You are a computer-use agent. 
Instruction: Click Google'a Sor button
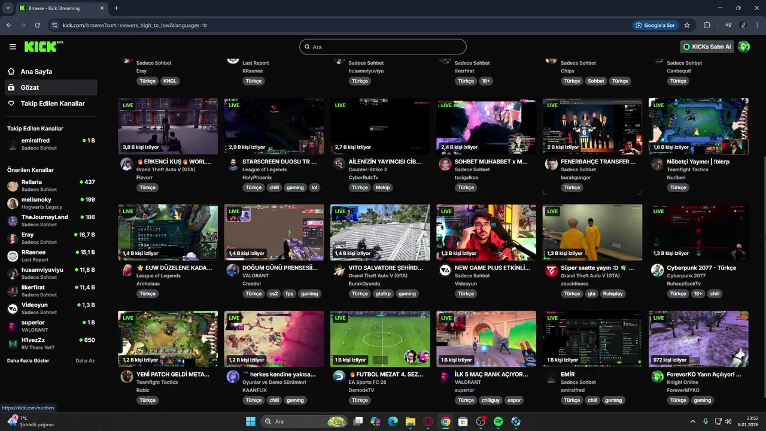pyautogui.click(x=655, y=25)
